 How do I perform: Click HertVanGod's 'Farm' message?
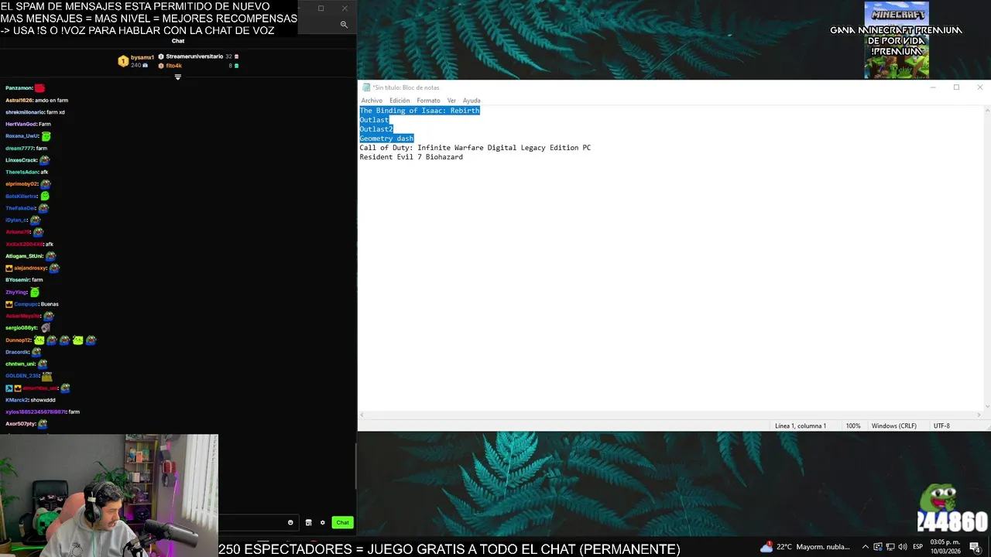(x=45, y=125)
